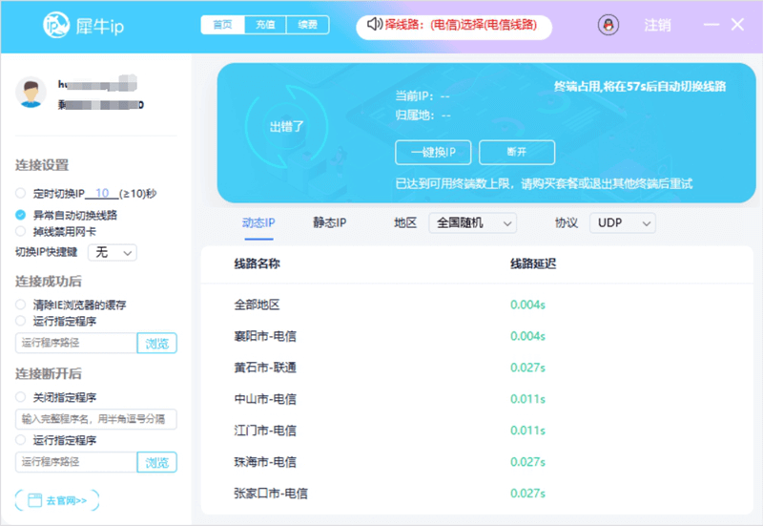Click the terminal limit error message
This screenshot has width=763, height=526.
544,183
